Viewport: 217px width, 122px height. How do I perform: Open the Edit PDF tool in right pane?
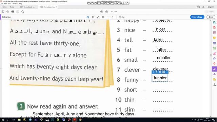click(214, 33)
